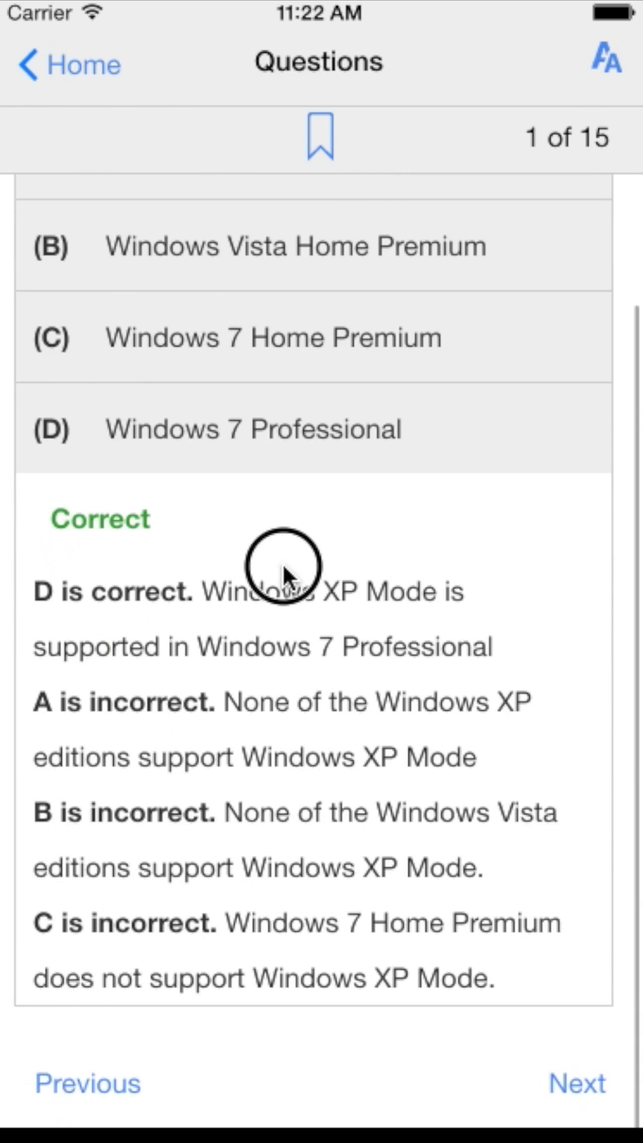Image resolution: width=643 pixels, height=1143 pixels.
Task: Select answer B Windows Vista Home Premium
Action: [313, 246]
